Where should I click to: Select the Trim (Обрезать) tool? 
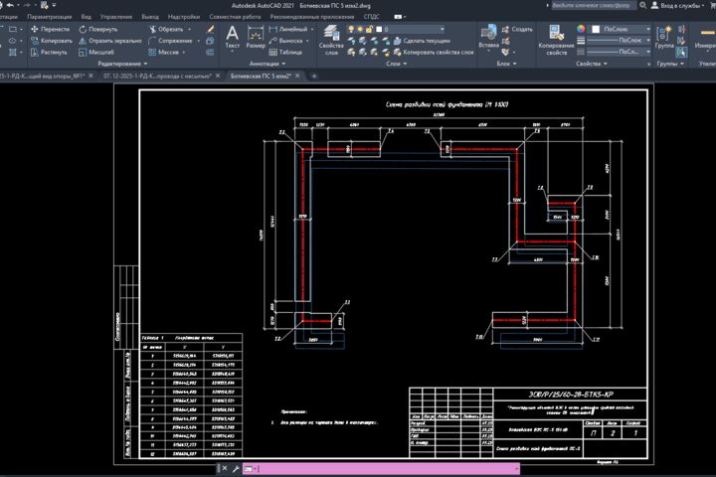coord(166,29)
